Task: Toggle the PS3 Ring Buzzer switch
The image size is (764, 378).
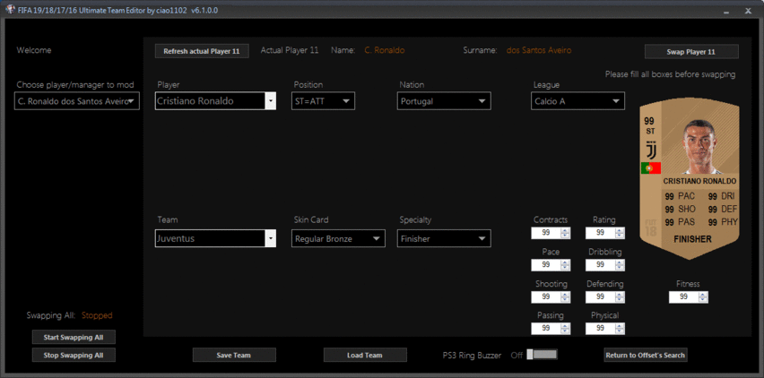Action: (543, 355)
